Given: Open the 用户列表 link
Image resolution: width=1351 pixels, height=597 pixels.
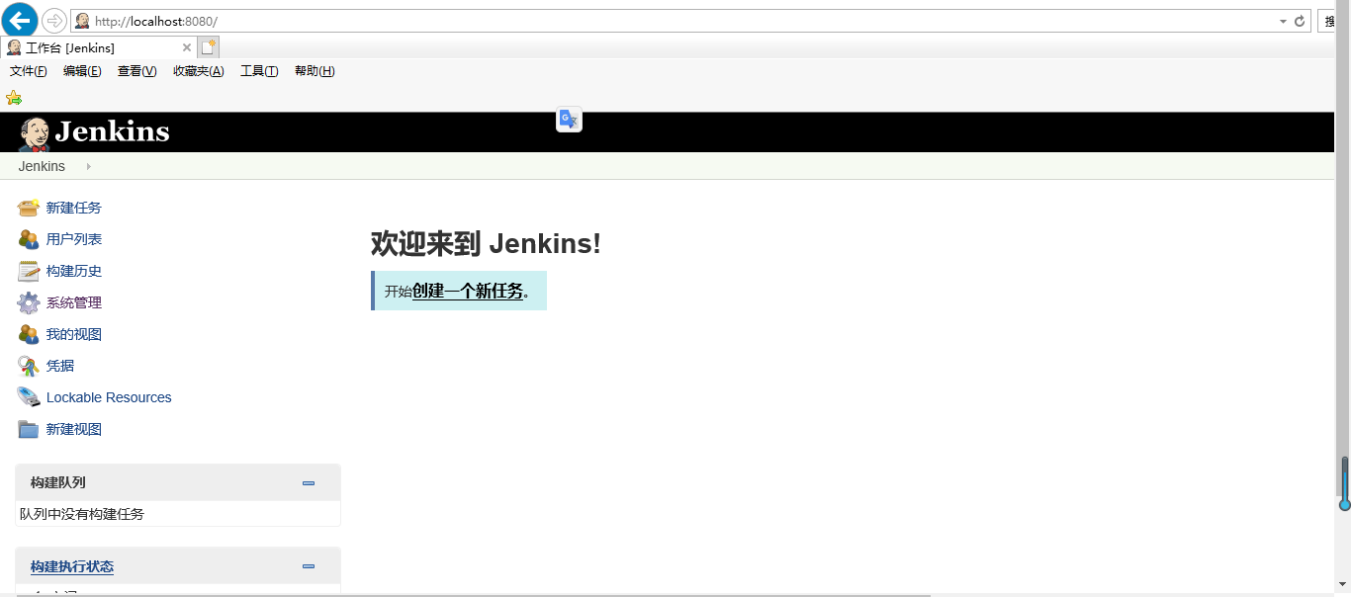Looking at the screenshot, I should (74, 239).
